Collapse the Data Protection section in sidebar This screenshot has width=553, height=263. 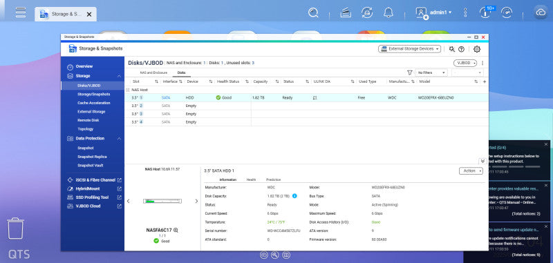click(119, 139)
